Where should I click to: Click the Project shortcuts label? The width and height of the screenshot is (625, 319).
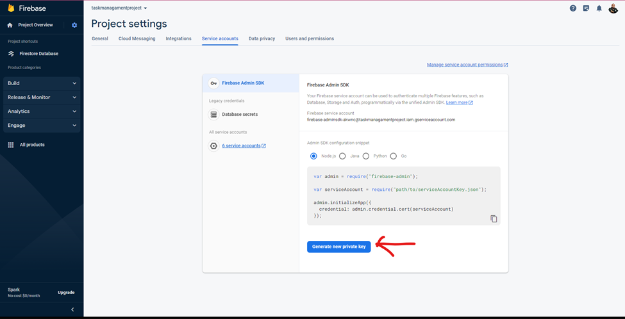[22, 42]
